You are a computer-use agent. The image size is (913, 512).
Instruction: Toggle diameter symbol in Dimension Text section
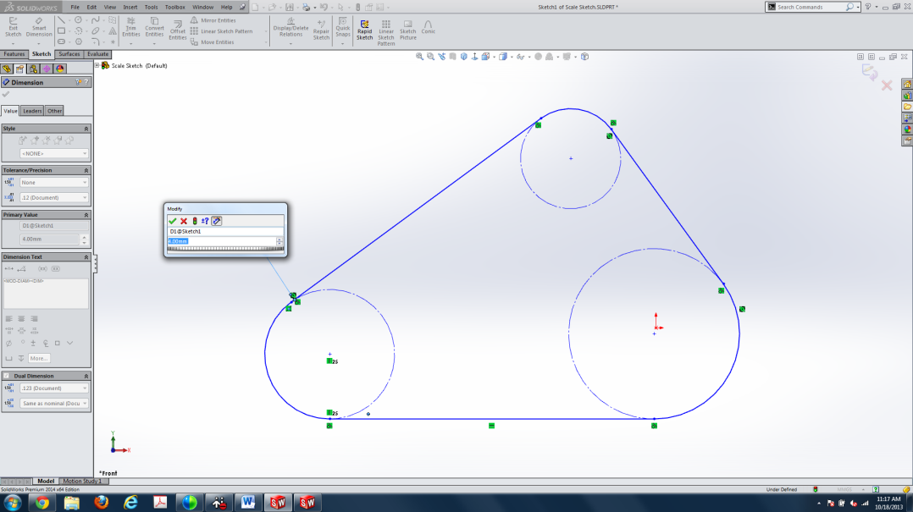click(9, 343)
